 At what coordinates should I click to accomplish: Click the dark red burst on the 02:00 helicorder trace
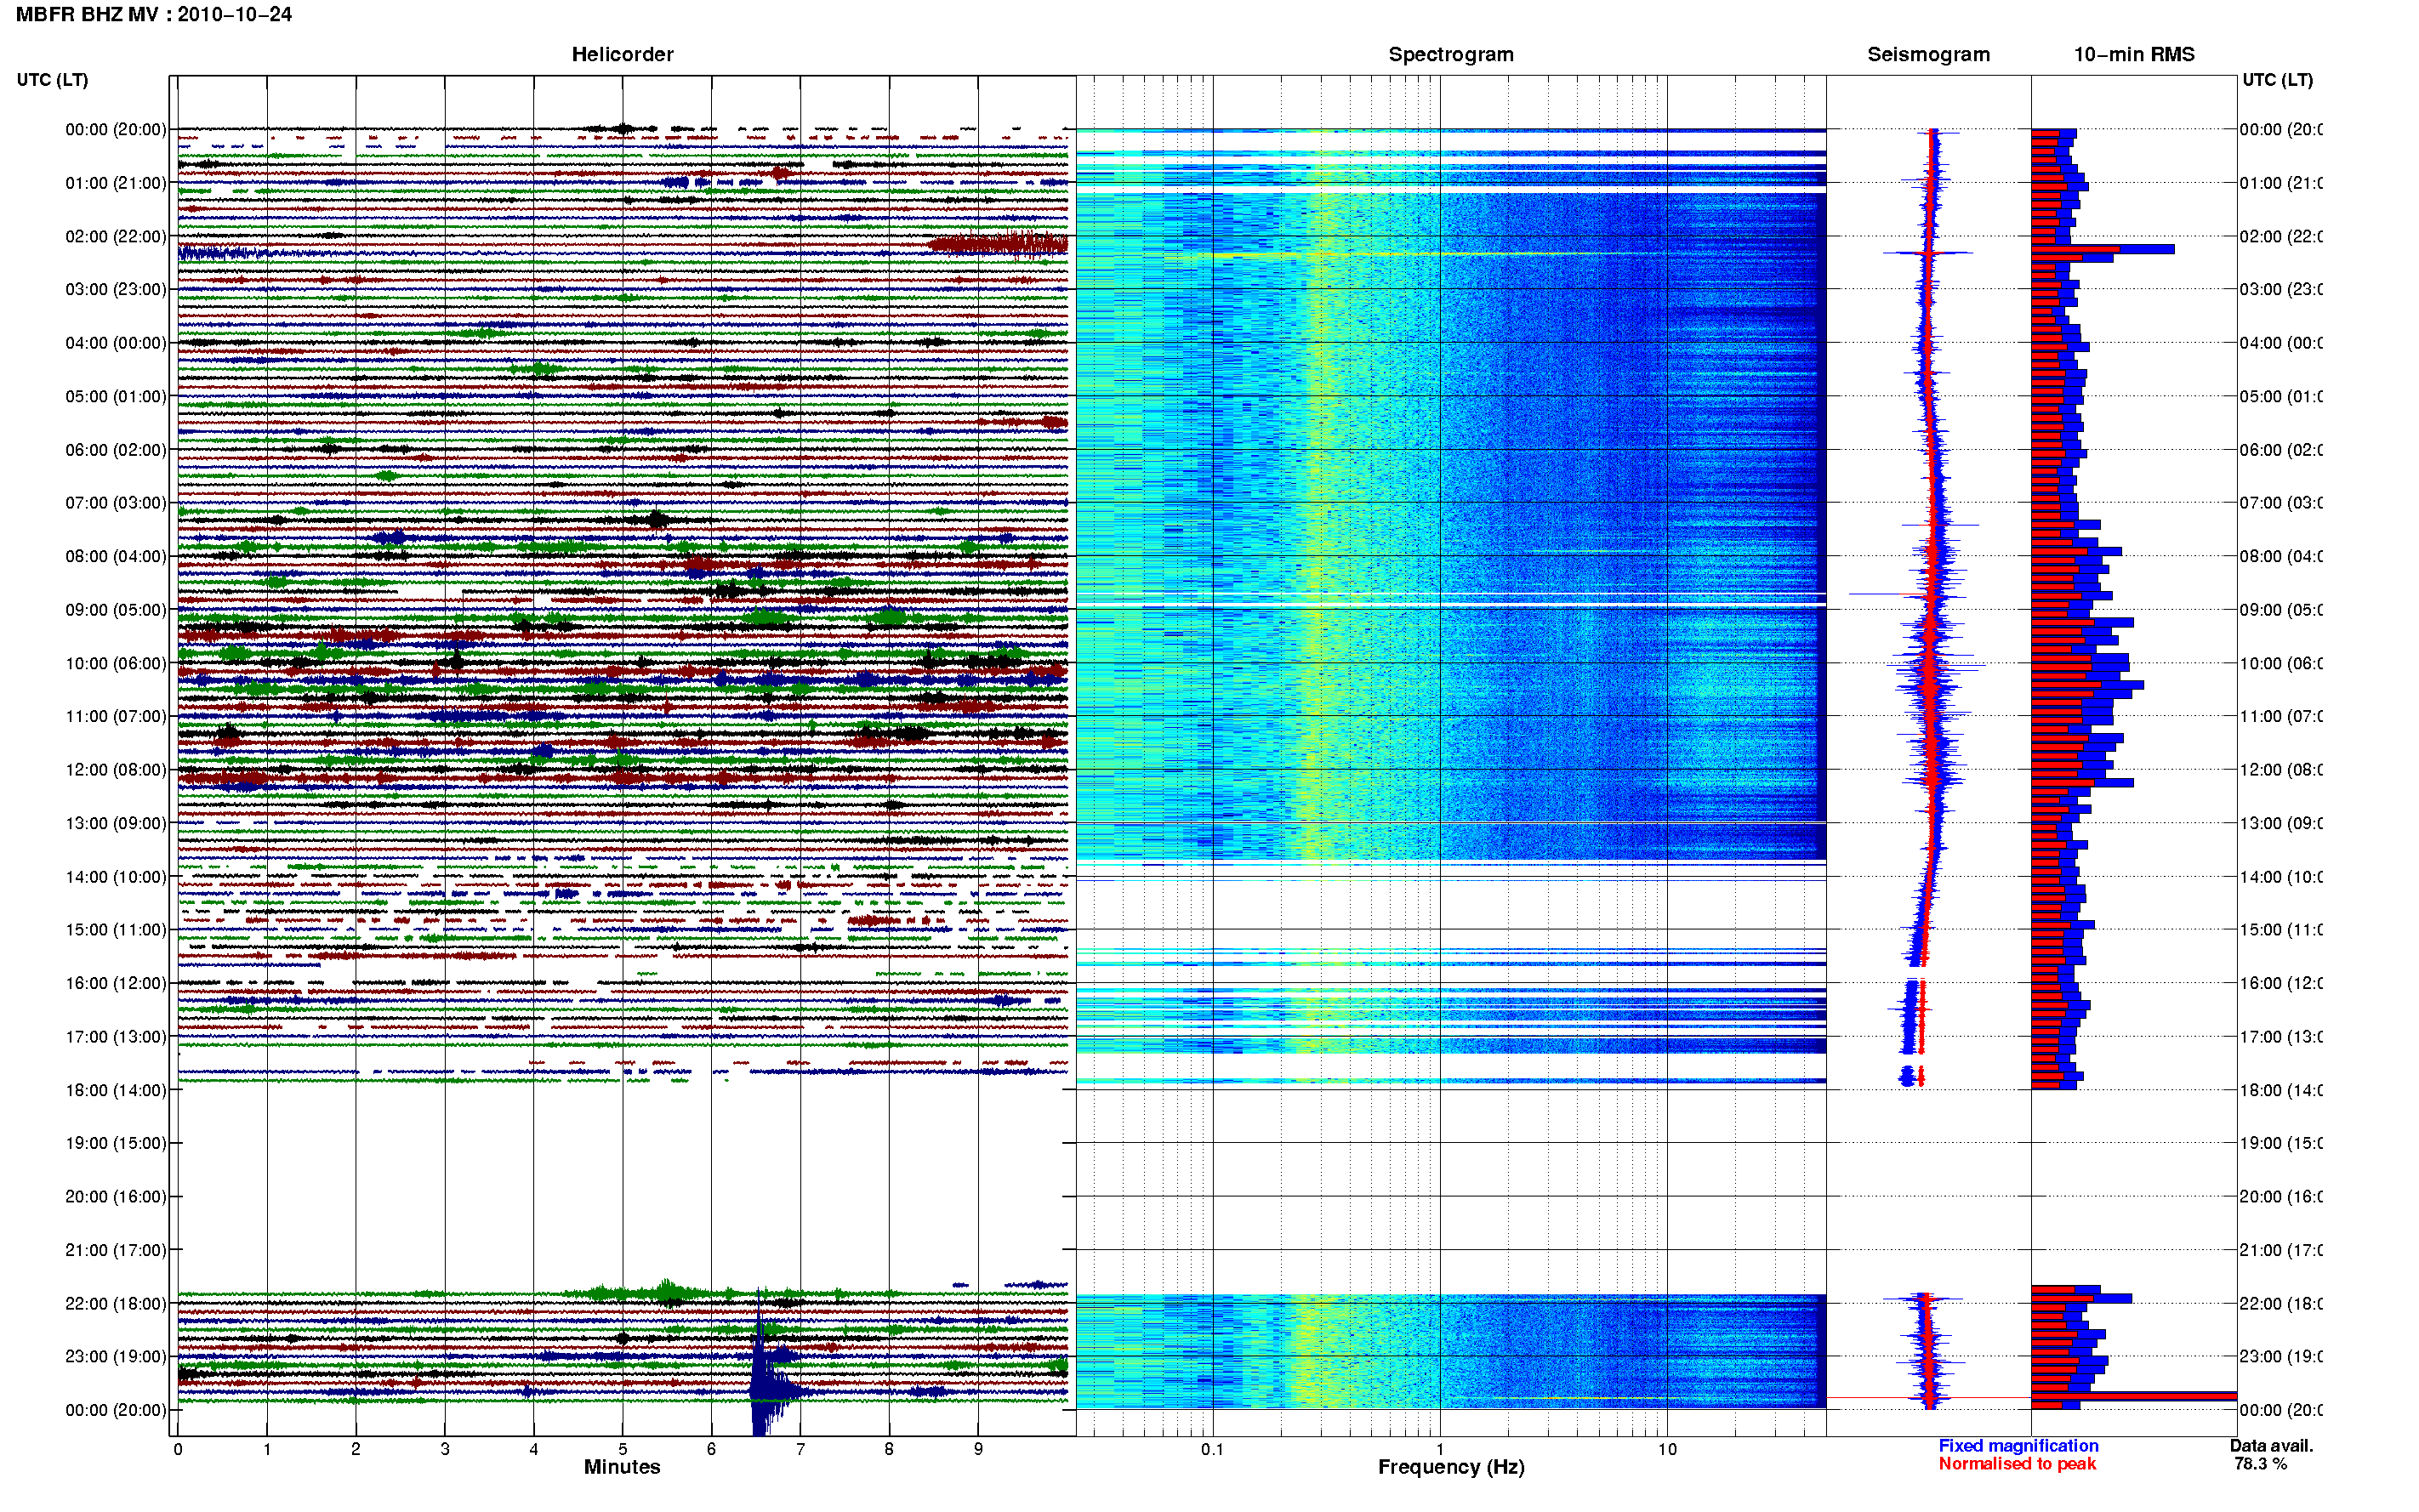point(997,243)
